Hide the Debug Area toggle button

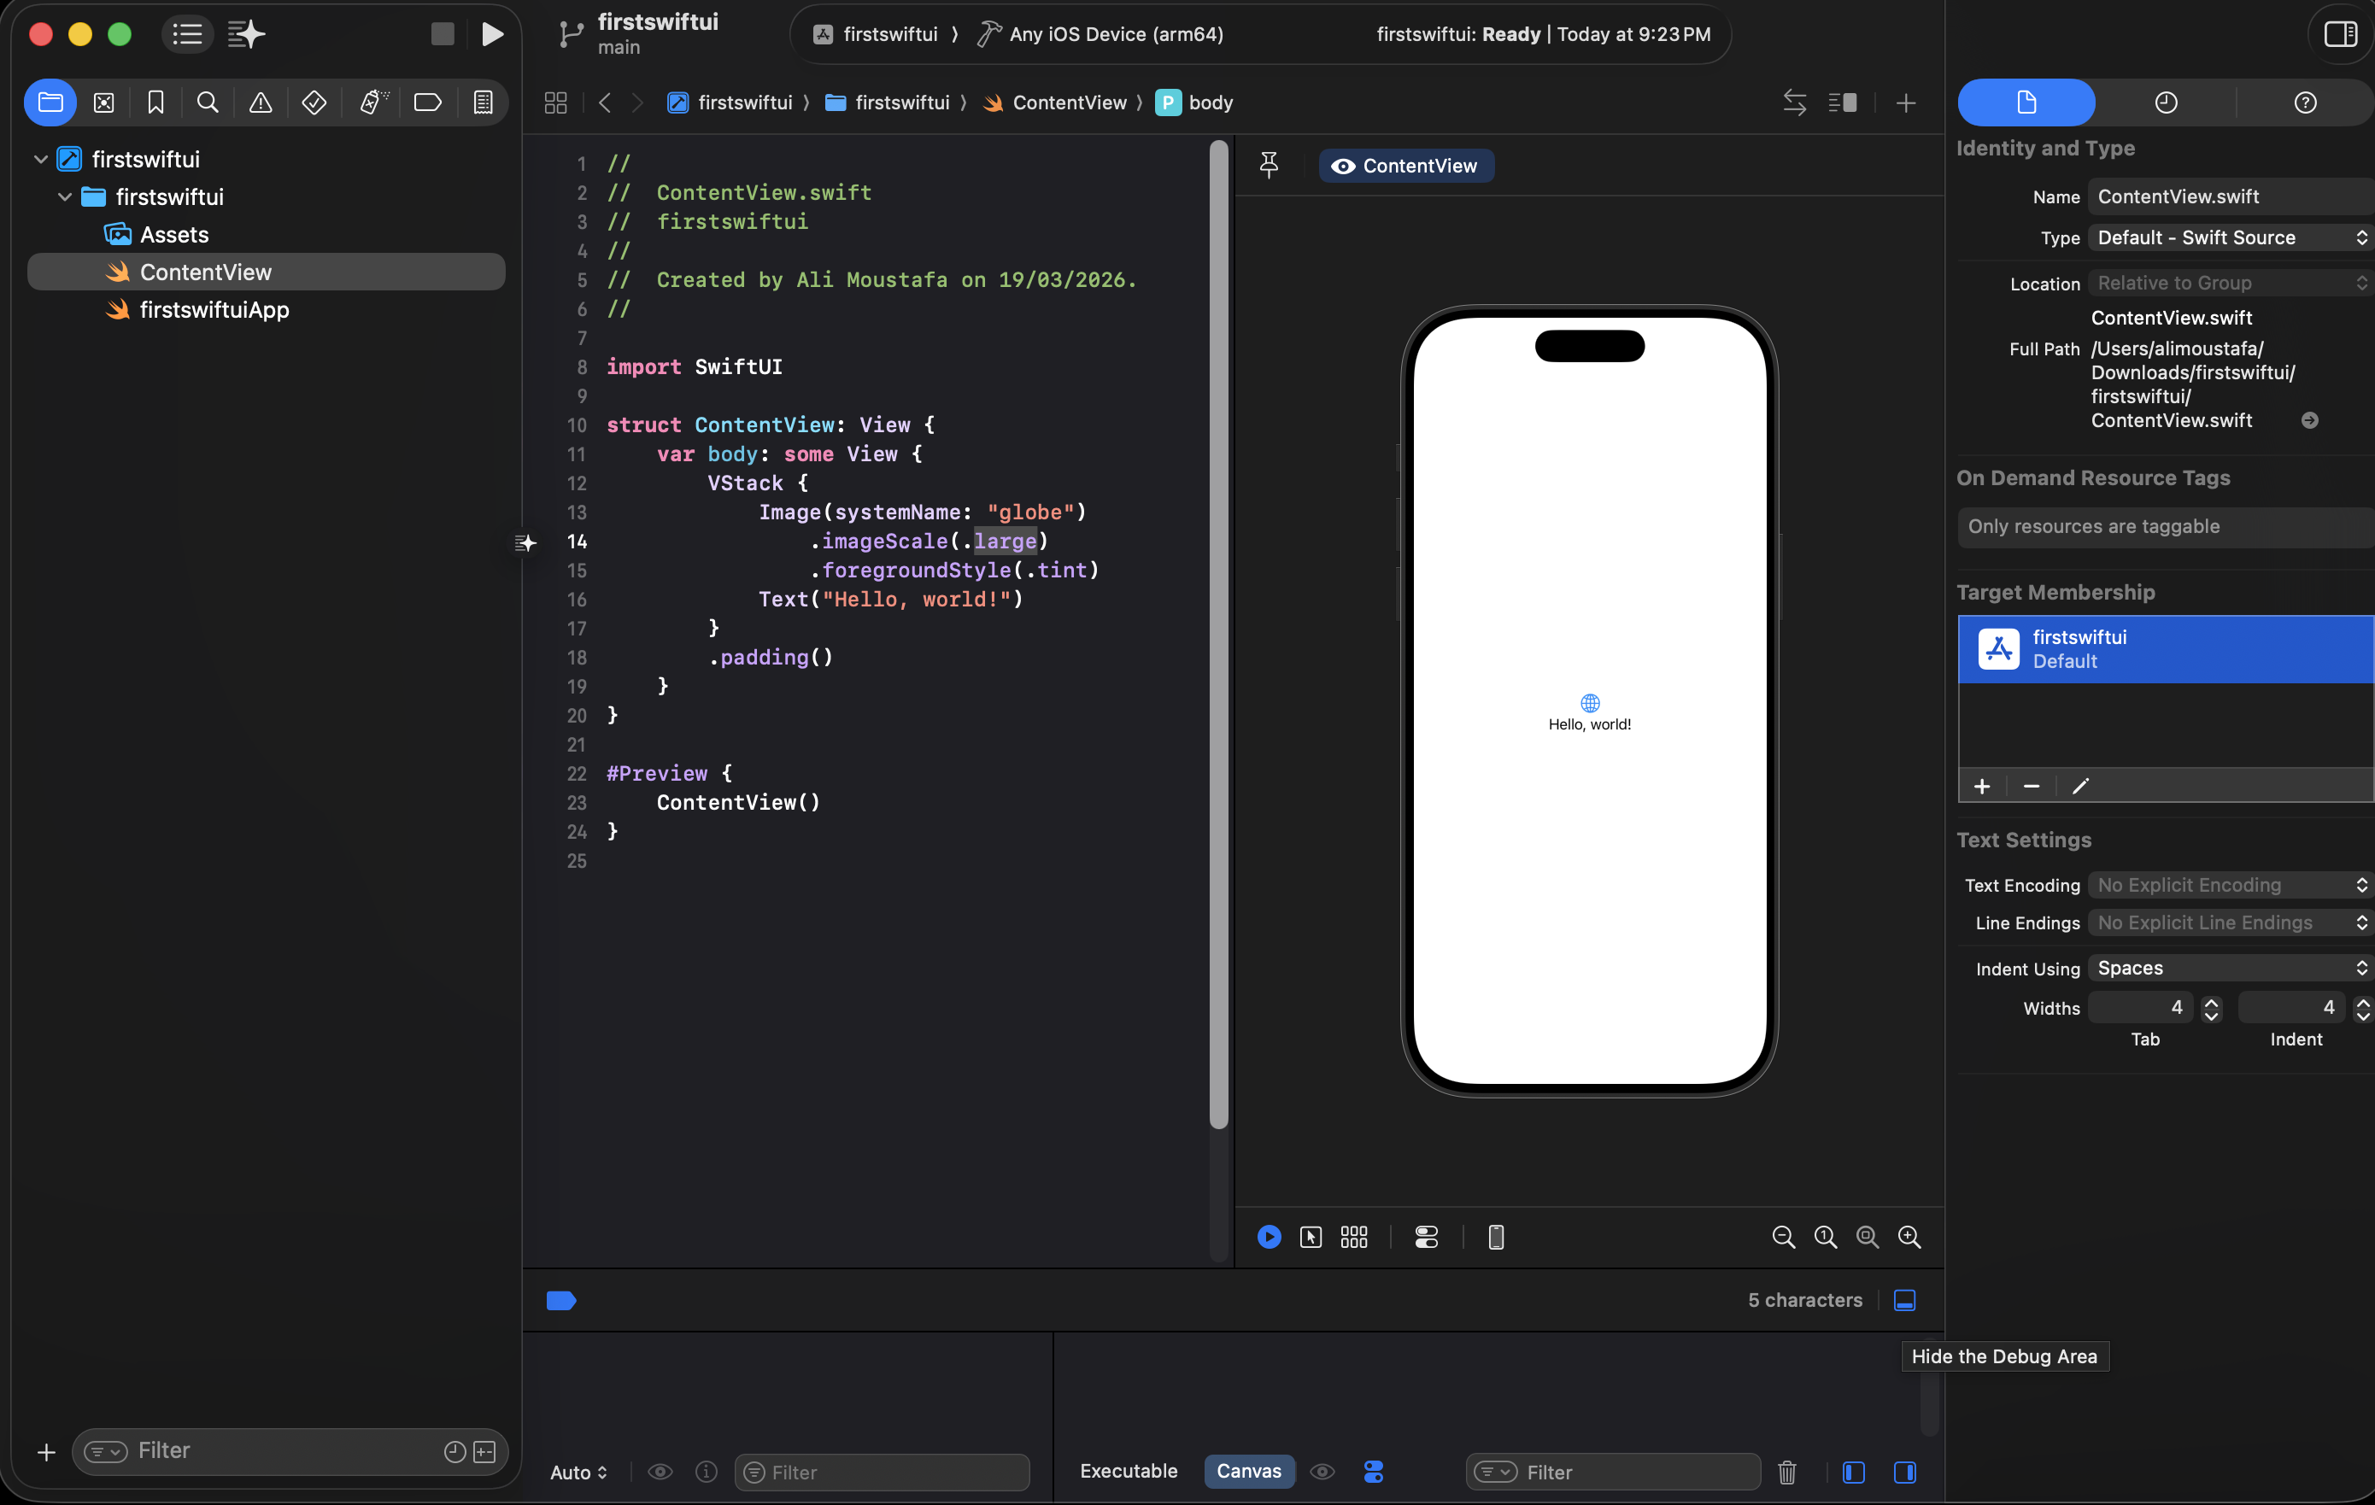point(1904,1300)
